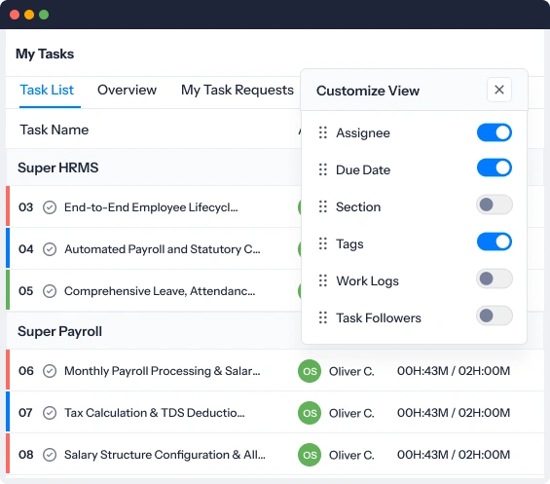Open the Overview tab
The height and width of the screenshot is (484, 550).
pos(127,90)
